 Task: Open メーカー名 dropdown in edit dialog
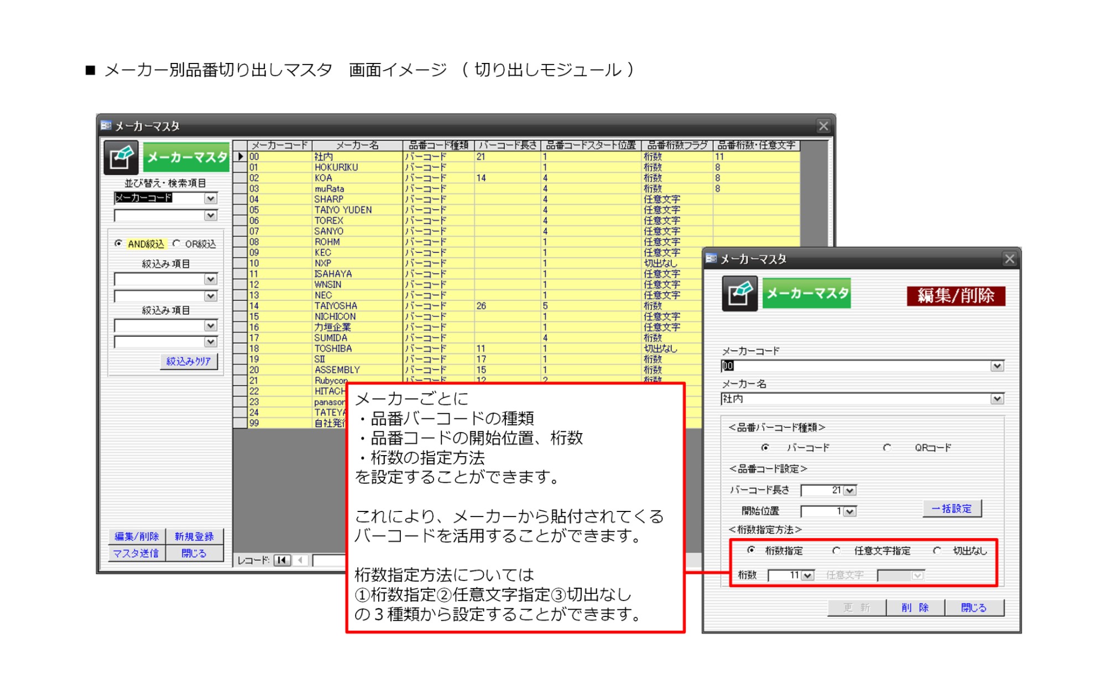click(x=997, y=399)
